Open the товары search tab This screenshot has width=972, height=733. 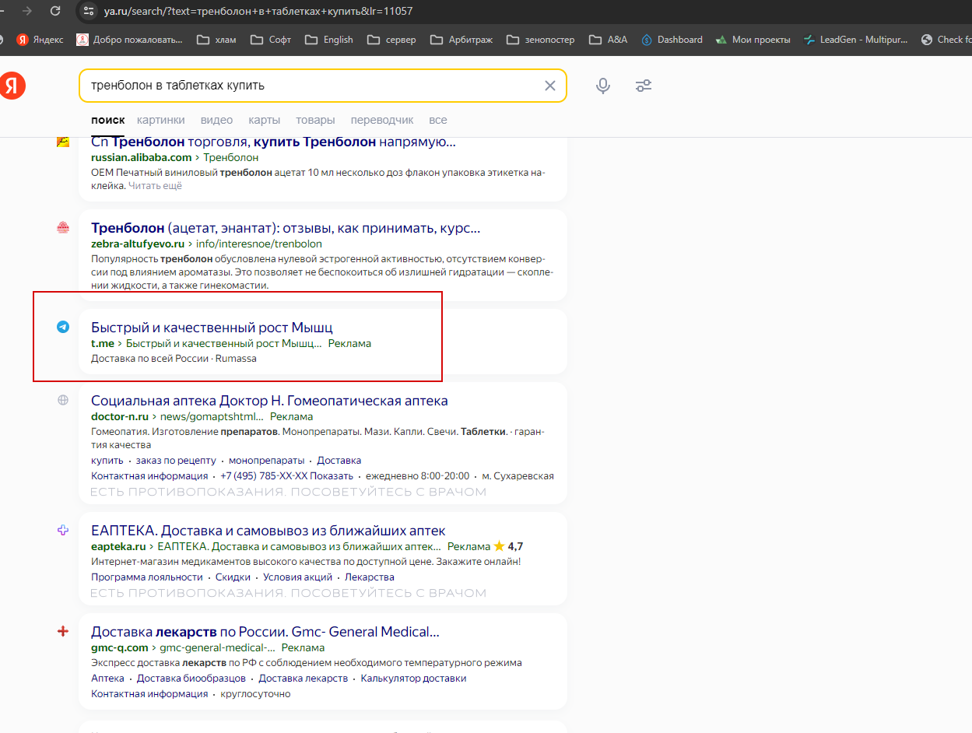[315, 120]
